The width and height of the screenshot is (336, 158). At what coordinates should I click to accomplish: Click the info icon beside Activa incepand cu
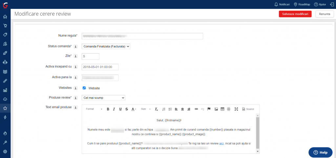75,67
